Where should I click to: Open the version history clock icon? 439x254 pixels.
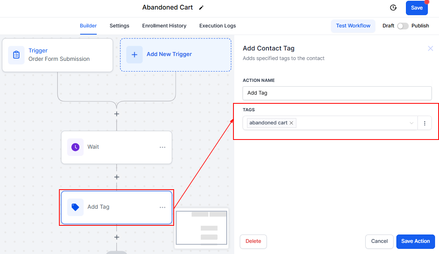point(393,8)
